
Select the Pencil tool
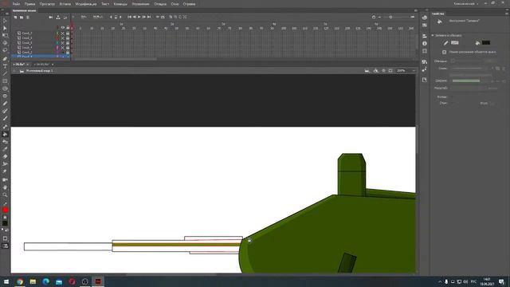point(5,104)
